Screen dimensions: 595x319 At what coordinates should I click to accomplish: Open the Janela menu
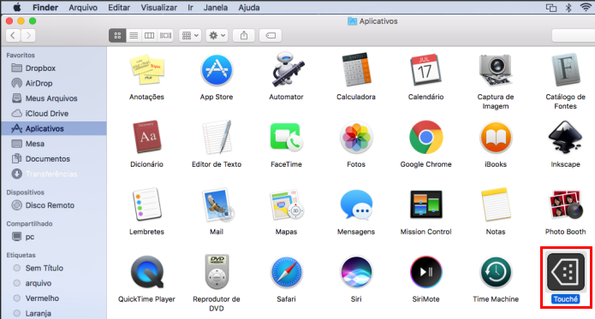click(x=216, y=7)
